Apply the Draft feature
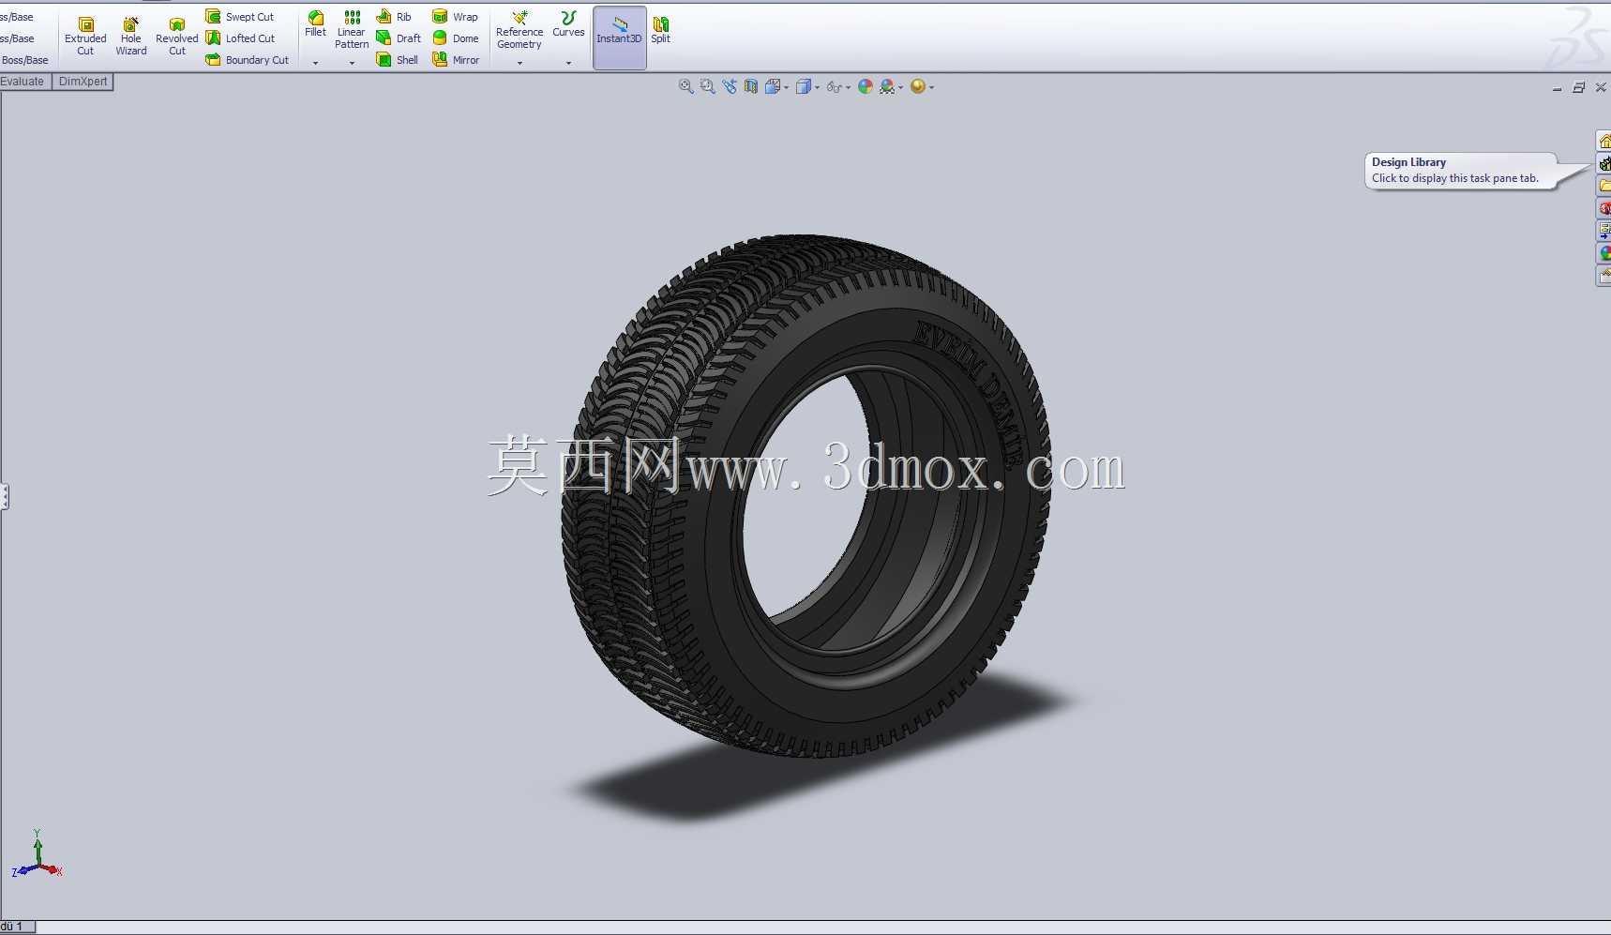The height and width of the screenshot is (935, 1611). (x=399, y=38)
